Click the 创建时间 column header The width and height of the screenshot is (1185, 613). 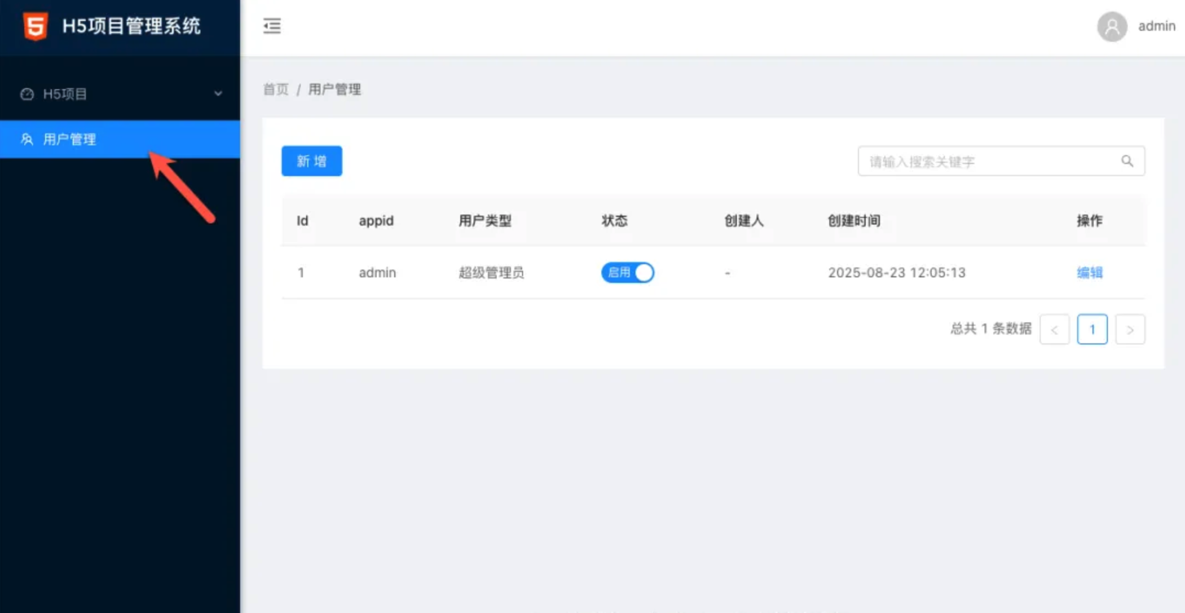tap(854, 221)
